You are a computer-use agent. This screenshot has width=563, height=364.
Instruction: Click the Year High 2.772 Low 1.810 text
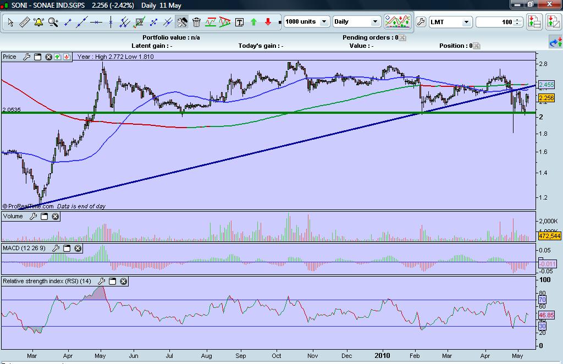[115, 57]
